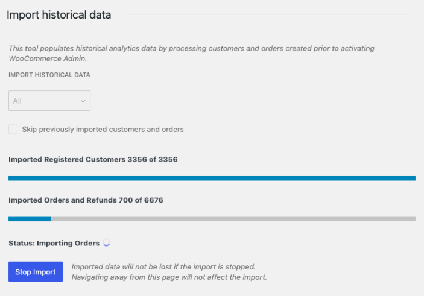Click the blue filled portion of Orders progress bar
424x296 pixels.
tap(30, 219)
